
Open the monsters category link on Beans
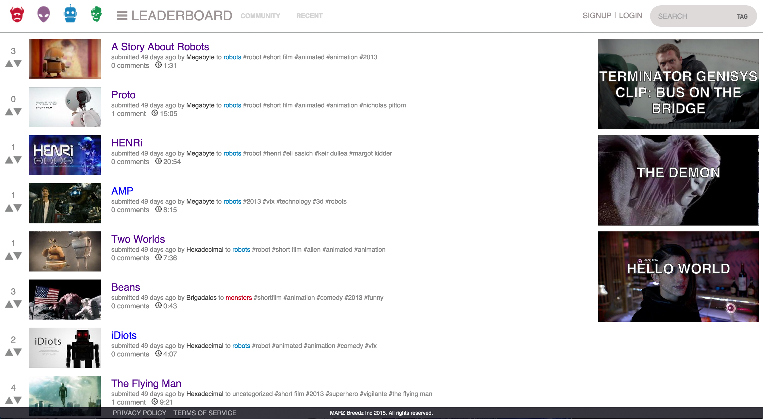pyautogui.click(x=239, y=297)
